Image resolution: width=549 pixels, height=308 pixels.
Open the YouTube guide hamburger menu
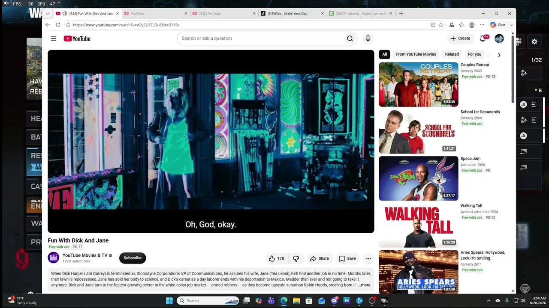[53, 38]
